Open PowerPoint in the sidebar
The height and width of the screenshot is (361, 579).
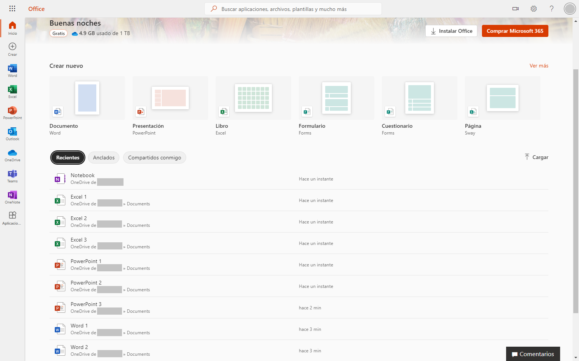coord(12,112)
